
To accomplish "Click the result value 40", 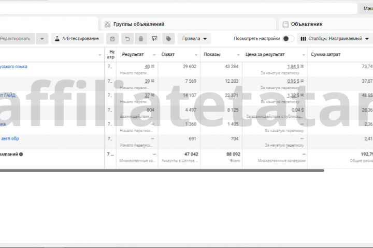I will (x=147, y=67).
